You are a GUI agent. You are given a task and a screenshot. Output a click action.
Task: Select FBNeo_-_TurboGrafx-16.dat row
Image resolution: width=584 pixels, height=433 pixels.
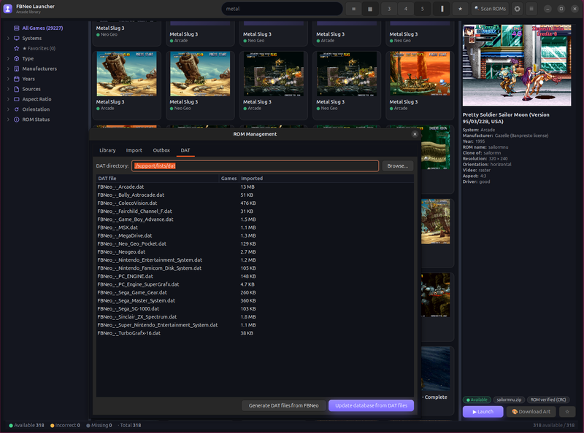pyautogui.click(x=255, y=333)
